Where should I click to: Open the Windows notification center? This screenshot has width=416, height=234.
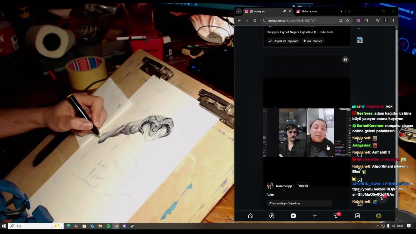pyautogui.click(x=409, y=226)
